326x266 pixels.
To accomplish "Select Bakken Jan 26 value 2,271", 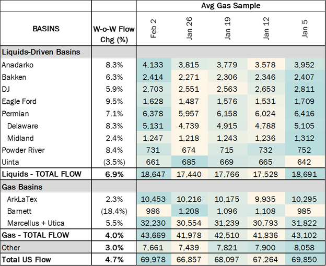I will point(189,77).
